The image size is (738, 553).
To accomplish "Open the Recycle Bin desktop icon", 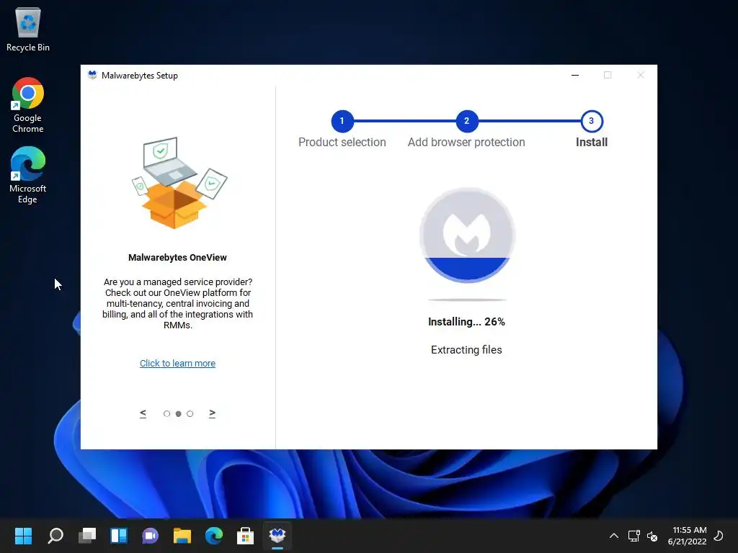I will [28, 30].
